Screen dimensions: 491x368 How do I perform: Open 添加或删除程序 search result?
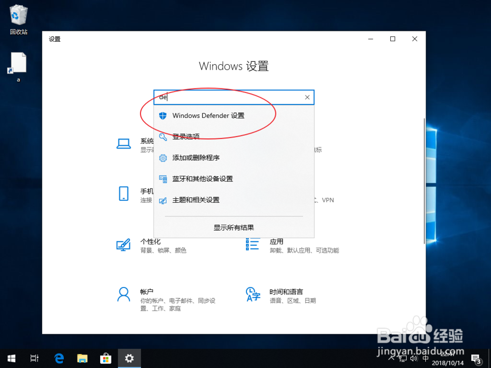click(234, 158)
